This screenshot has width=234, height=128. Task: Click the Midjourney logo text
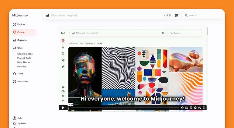(x=20, y=15)
